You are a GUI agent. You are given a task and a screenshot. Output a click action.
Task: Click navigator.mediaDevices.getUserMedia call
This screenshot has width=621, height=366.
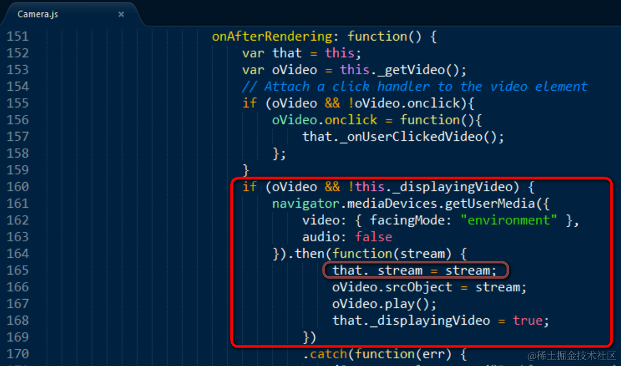click(410, 203)
